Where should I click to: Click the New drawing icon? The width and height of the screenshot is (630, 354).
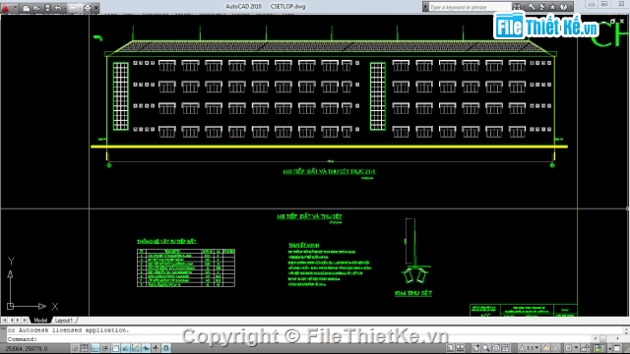point(27,8)
